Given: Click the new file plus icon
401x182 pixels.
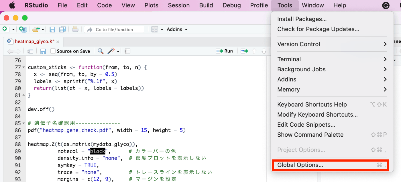Looking at the screenshot, I should pos(5,29).
